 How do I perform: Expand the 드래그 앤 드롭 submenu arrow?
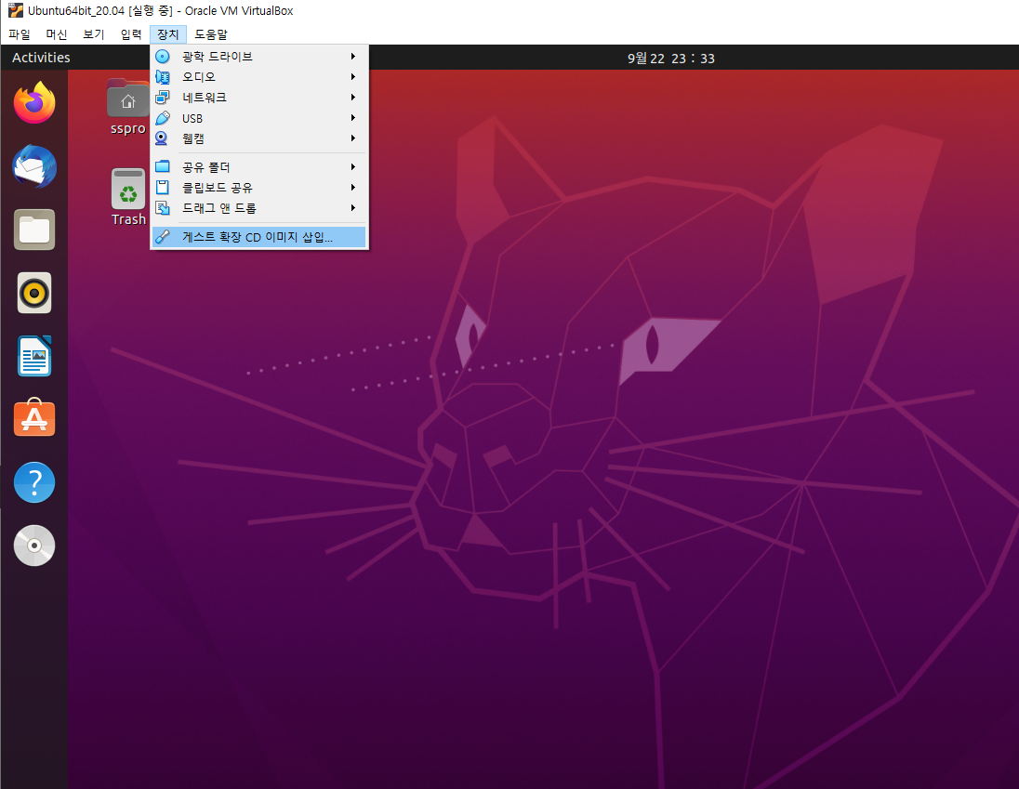click(x=353, y=208)
